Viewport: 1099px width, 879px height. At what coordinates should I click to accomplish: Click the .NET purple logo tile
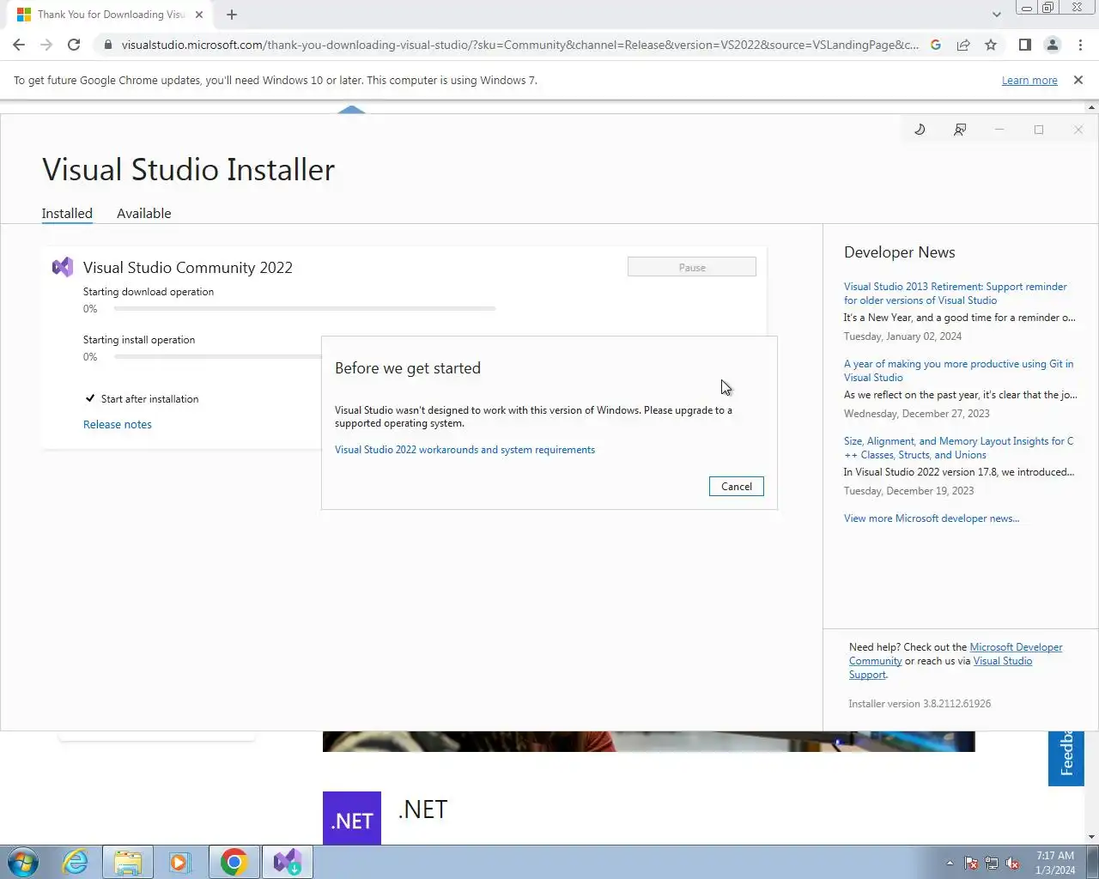coord(352,818)
